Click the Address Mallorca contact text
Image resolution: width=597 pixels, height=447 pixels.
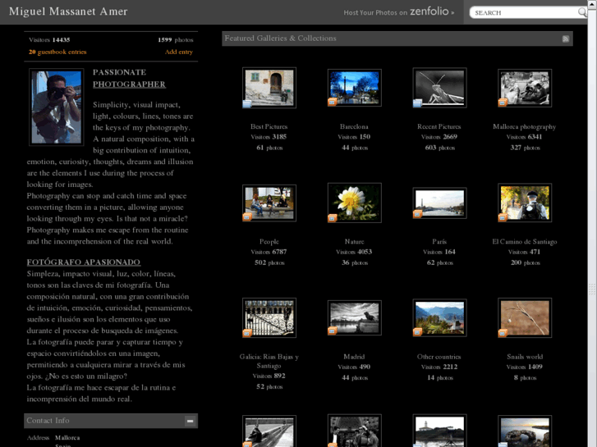click(x=53, y=438)
